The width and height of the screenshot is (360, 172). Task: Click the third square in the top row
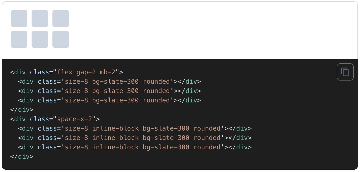[61, 19]
